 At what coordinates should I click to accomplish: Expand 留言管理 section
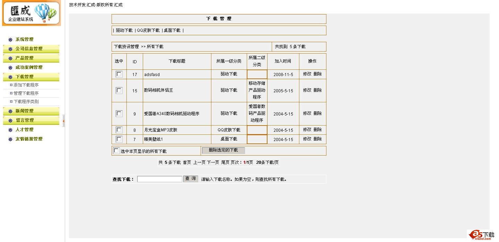coord(25,120)
